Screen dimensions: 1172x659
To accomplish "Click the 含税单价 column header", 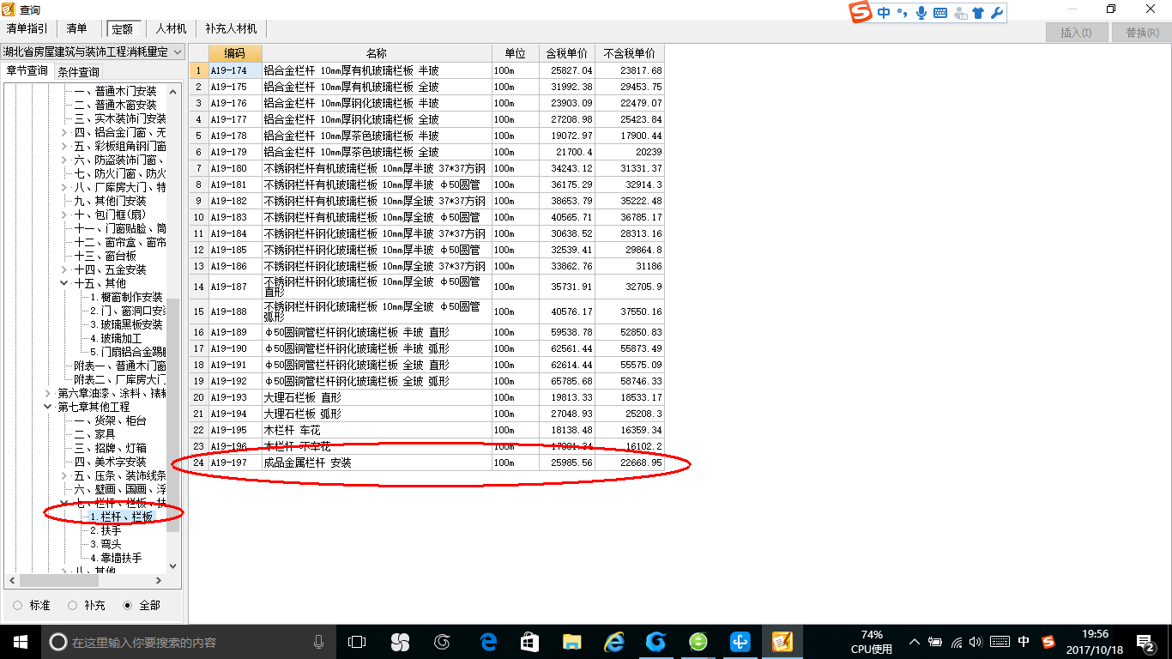I will click(x=567, y=53).
